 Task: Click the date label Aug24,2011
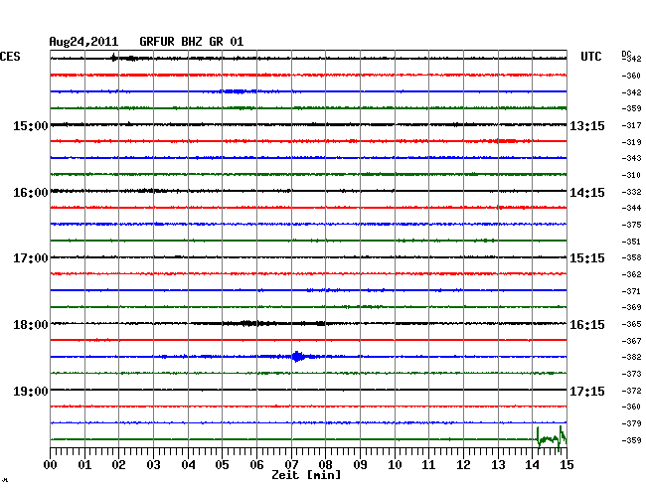(x=83, y=42)
